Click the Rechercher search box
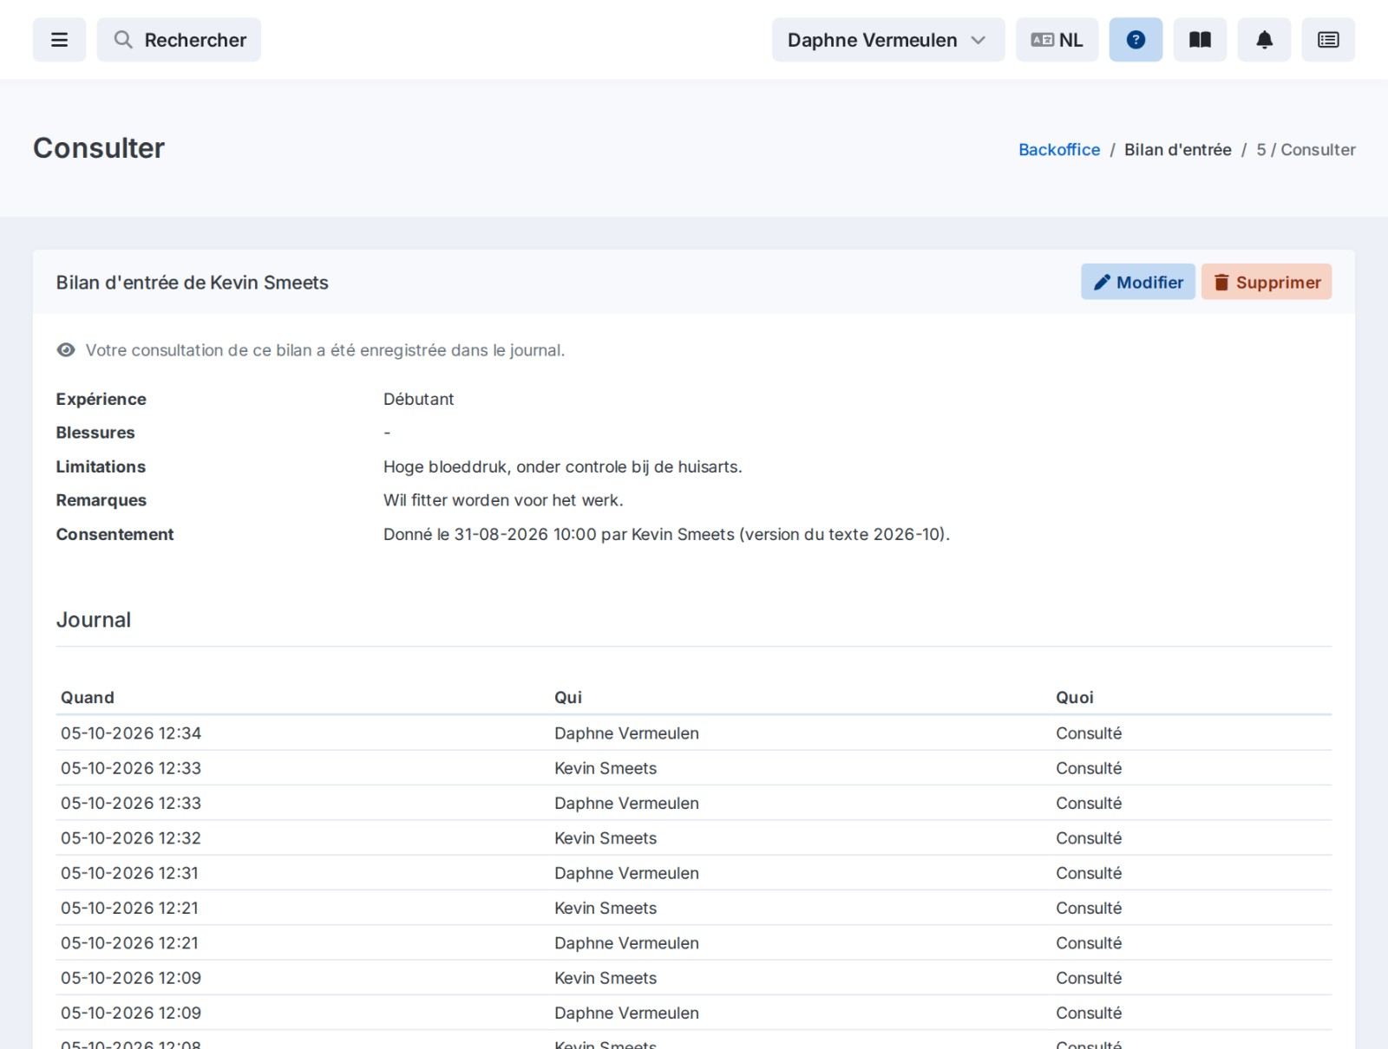The image size is (1388, 1049). pos(179,40)
